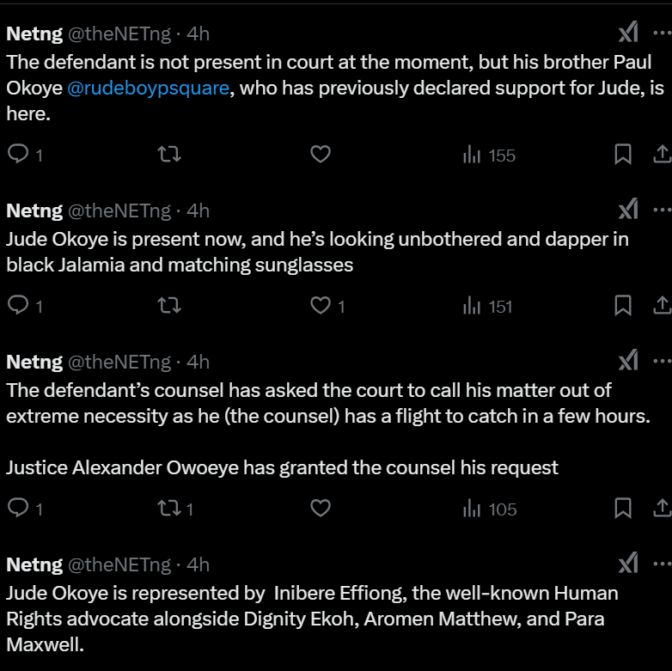This screenshot has height=671, width=672.
Task: Open Netng profile from Inibere Effiong tweet
Action: [34, 564]
